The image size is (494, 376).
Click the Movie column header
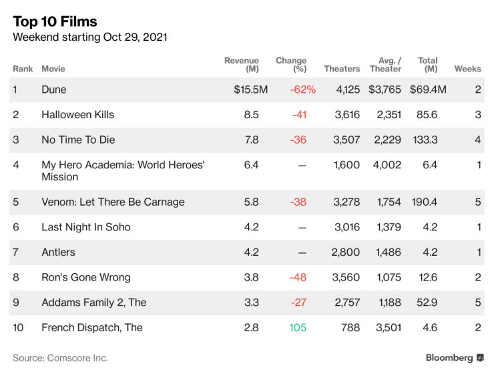pos(53,69)
